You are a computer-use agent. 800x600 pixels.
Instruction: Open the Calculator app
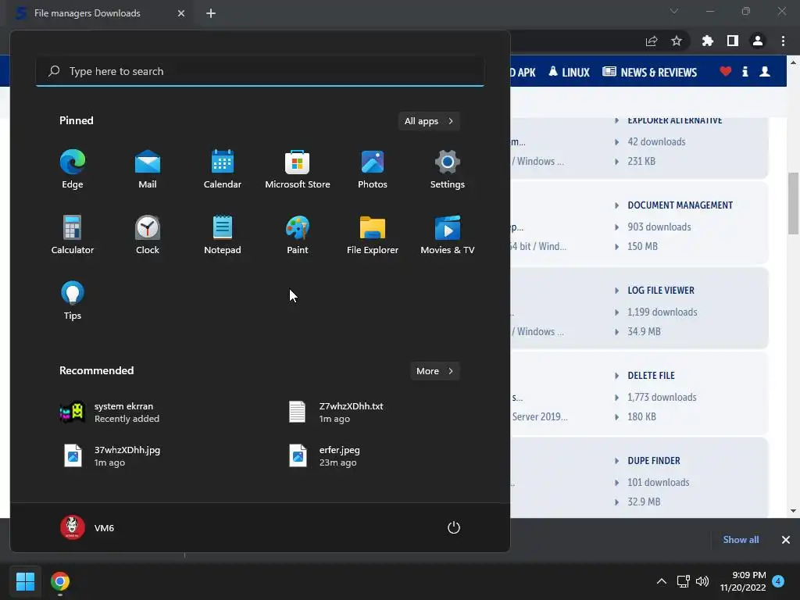pyautogui.click(x=73, y=234)
